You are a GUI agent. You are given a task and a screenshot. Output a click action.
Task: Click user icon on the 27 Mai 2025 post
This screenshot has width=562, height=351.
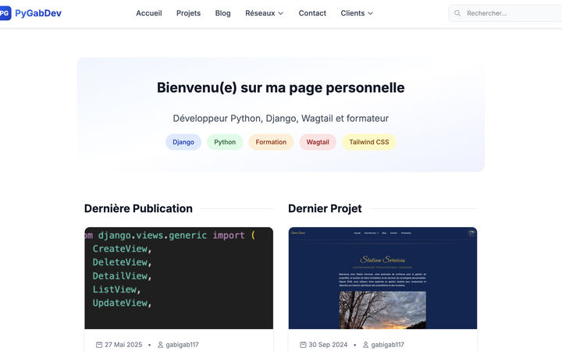click(x=160, y=345)
